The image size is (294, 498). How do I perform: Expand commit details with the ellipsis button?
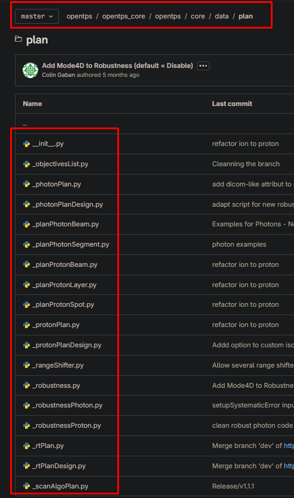pyautogui.click(x=203, y=66)
